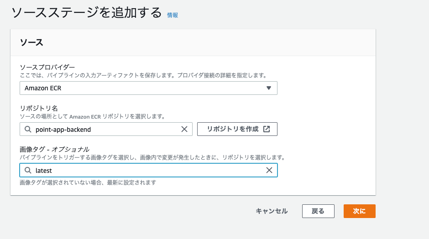Click the ソースプロバイダー field label

(47, 67)
